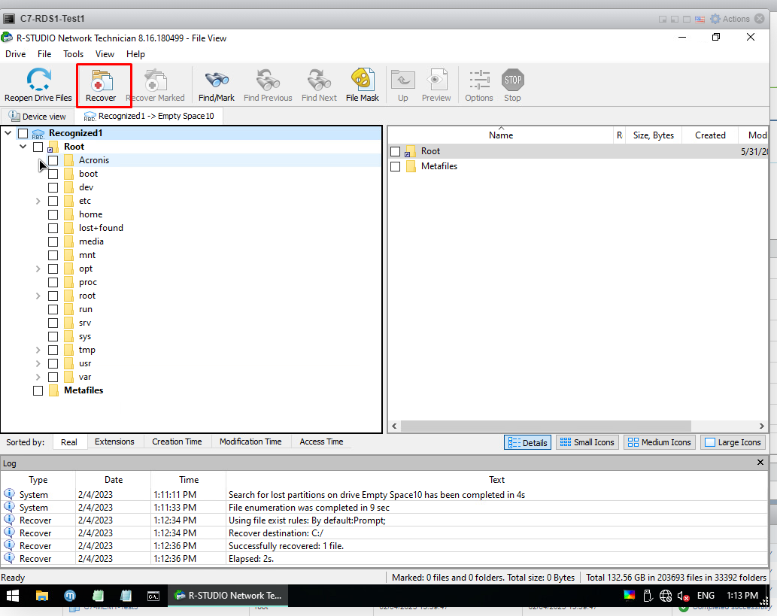
Task: Switch to Large Icons view
Action: tap(733, 442)
